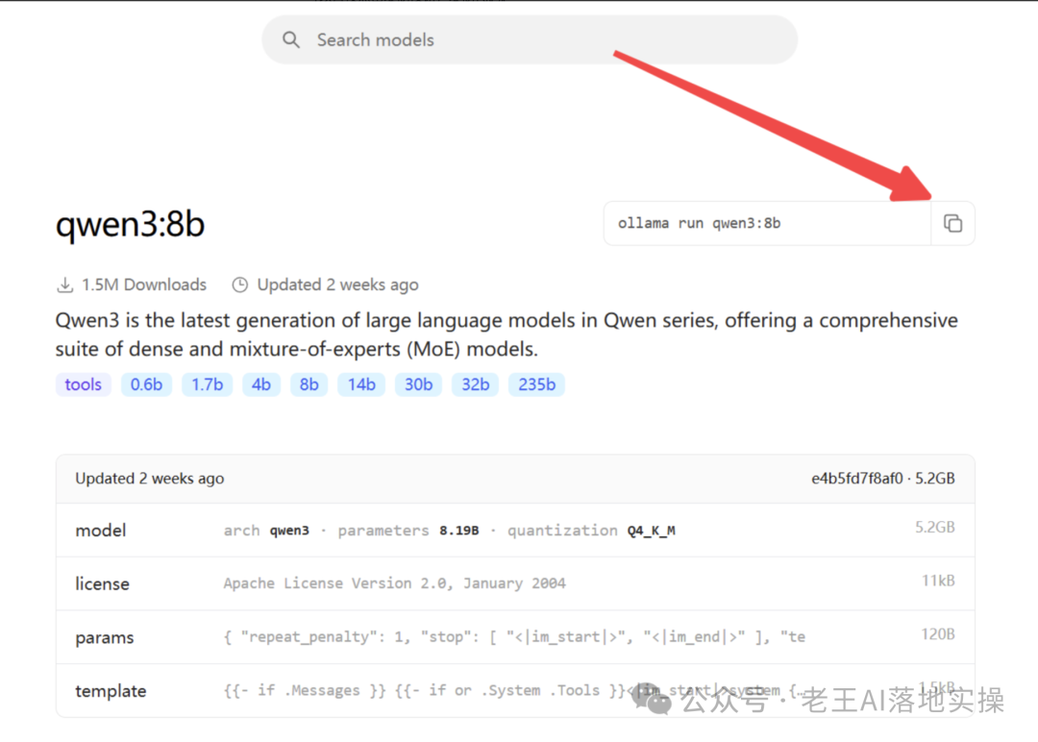Click the clock icon beside update info
Image resolution: width=1038 pixels, height=742 pixels.
tap(239, 284)
